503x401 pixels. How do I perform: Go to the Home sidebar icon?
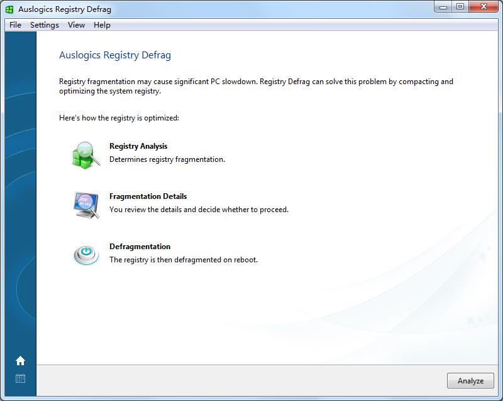[x=20, y=361]
